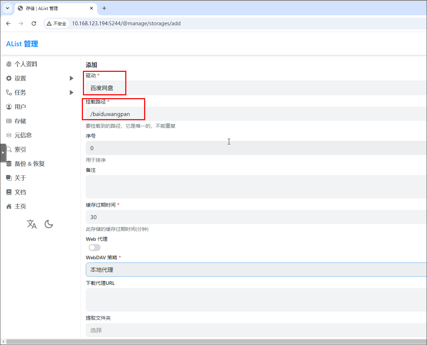Click the 文档 book icon
Image resolution: width=427 pixels, height=345 pixels.
(9, 192)
